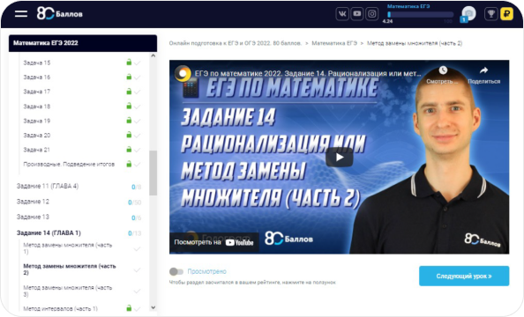Viewport: 524px width, 317px height.
Task: Click checkmark beside Задача 21
Action: pos(137,150)
